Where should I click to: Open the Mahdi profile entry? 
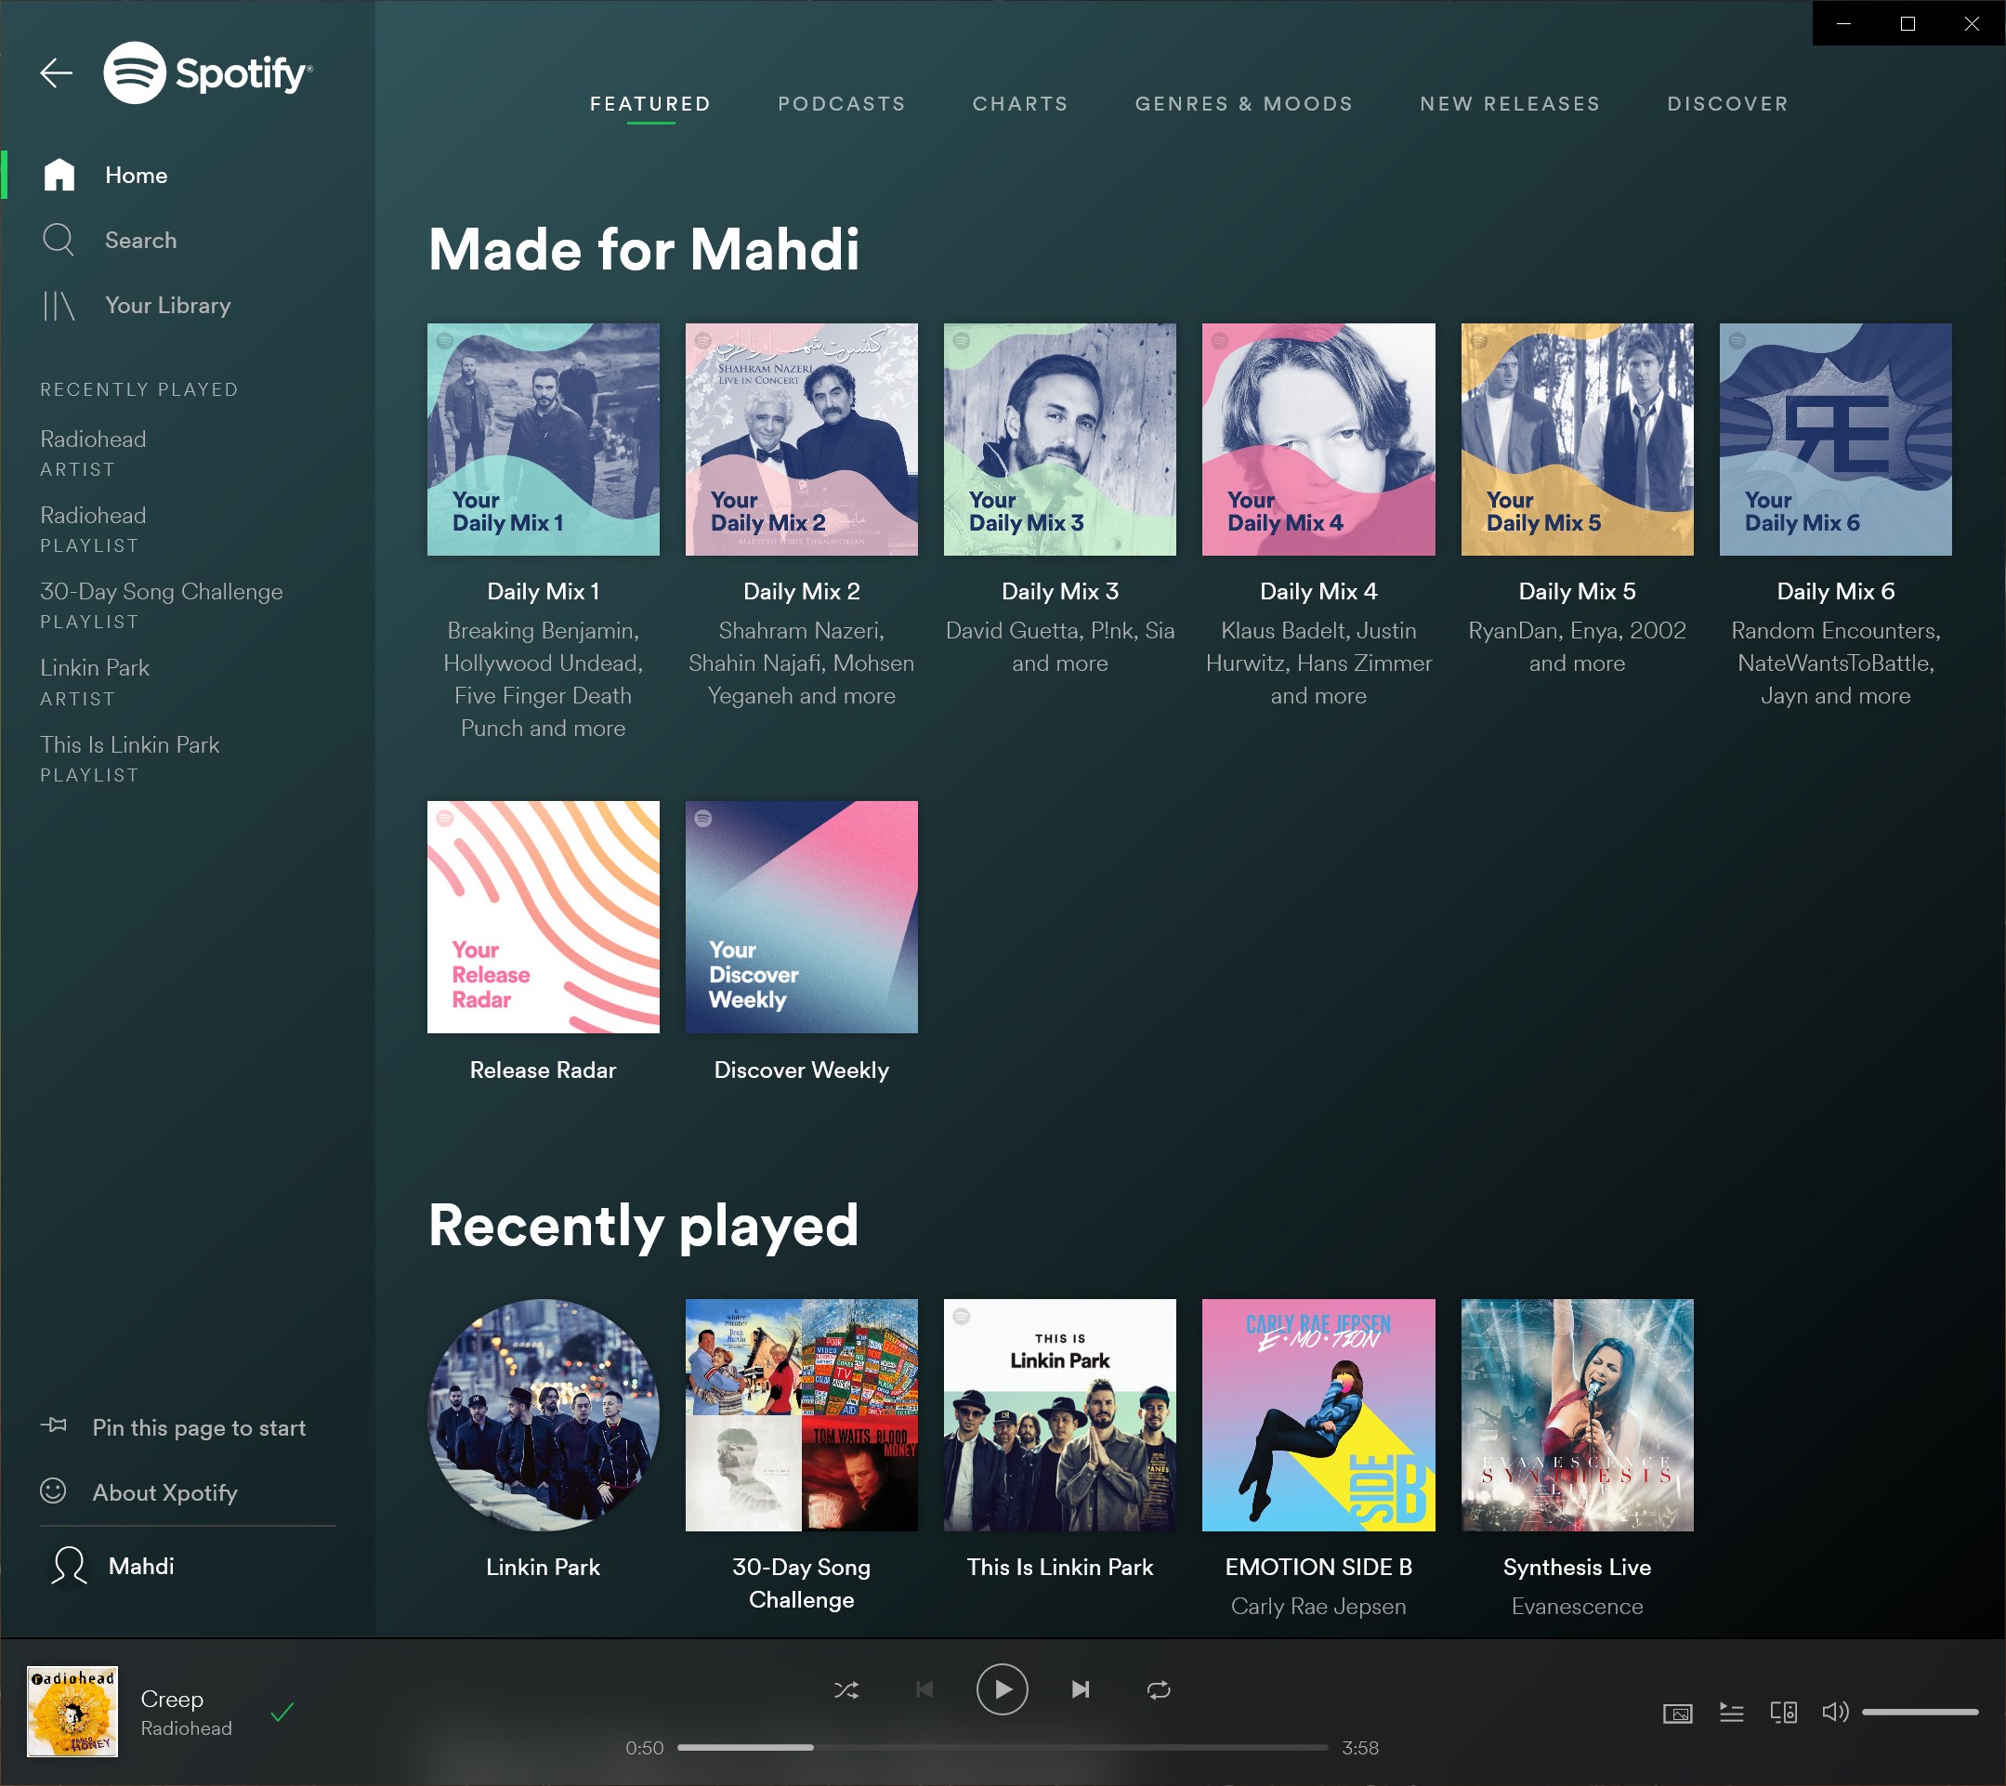[140, 1566]
